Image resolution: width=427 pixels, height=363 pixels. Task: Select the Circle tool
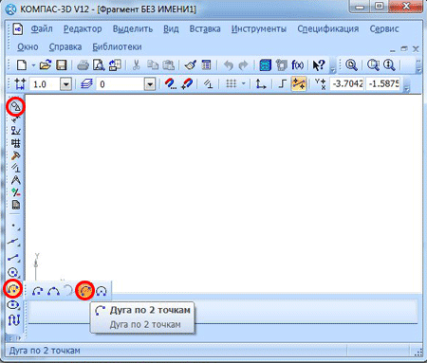point(13,273)
